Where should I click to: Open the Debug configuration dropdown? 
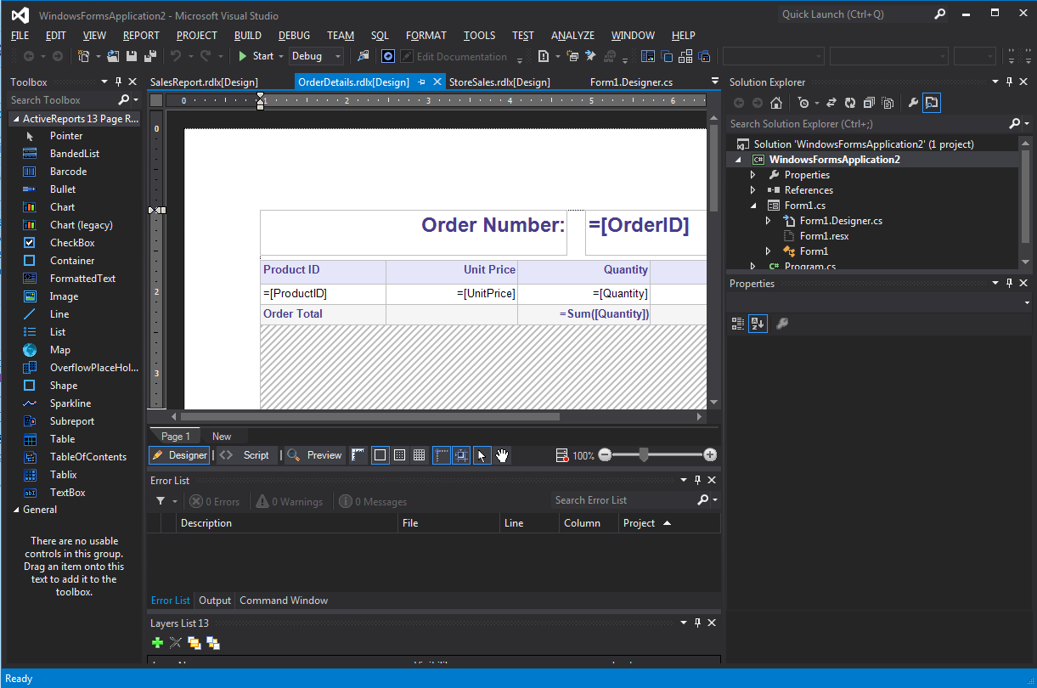pyautogui.click(x=316, y=57)
